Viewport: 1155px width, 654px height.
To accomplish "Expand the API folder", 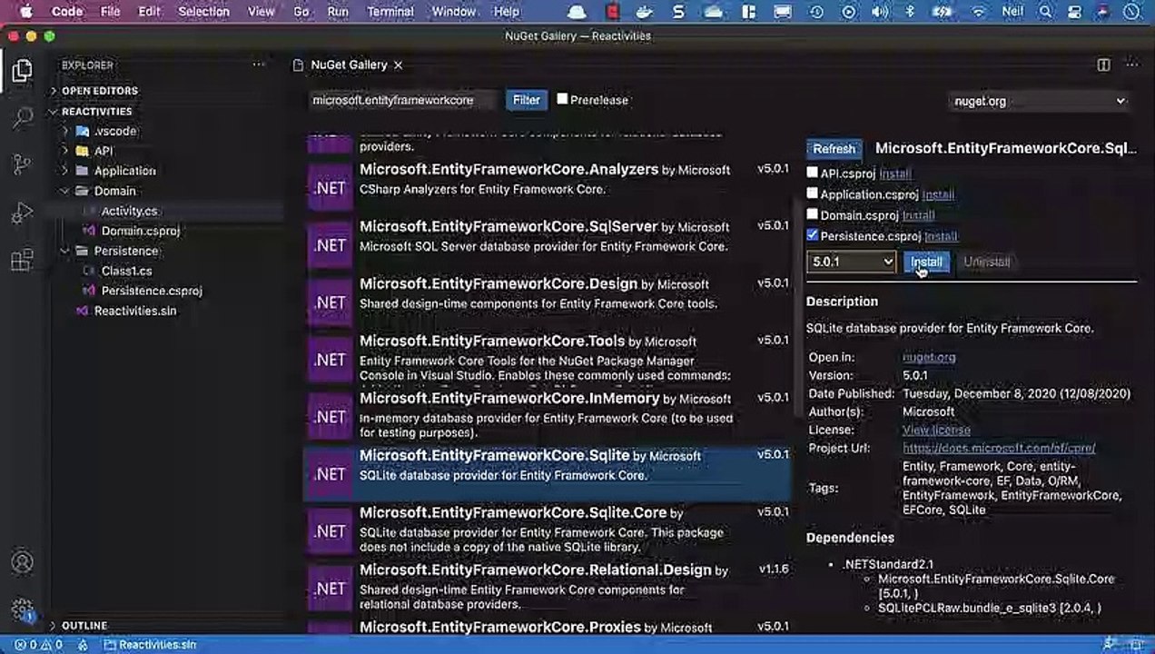I will click(104, 151).
